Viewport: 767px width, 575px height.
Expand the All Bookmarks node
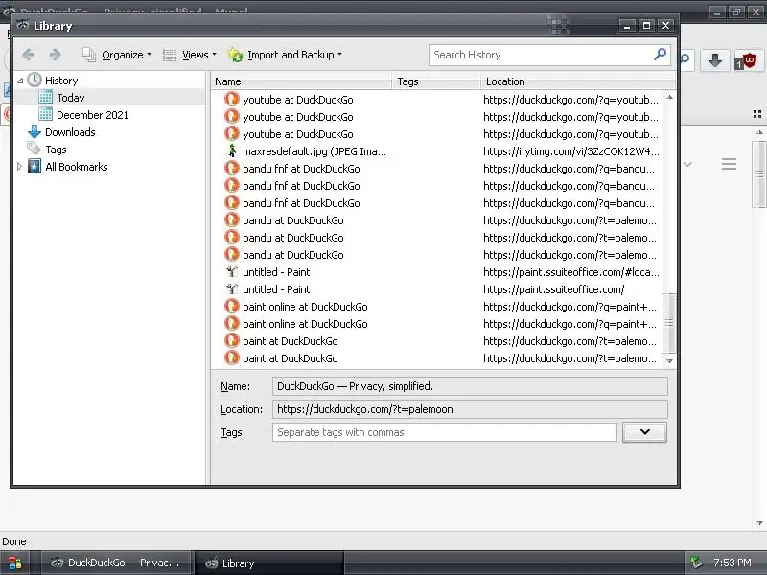pyautogui.click(x=19, y=167)
